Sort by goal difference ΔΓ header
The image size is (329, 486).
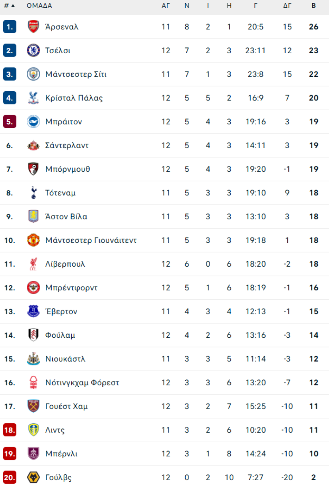coord(287,6)
